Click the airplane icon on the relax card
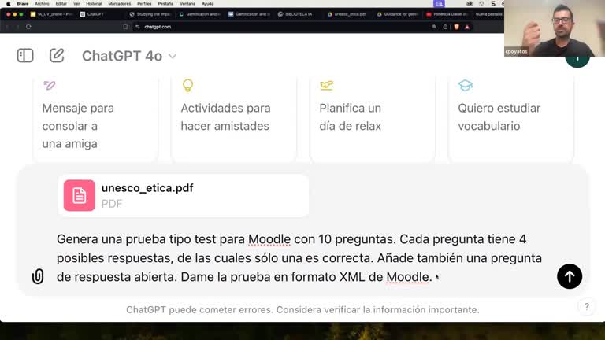This screenshot has height=340, width=605. (x=326, y=85)
